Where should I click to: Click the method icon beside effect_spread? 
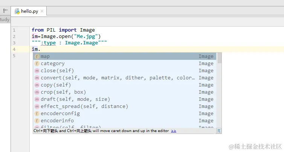pyautogui.click(x=37, y=106)
